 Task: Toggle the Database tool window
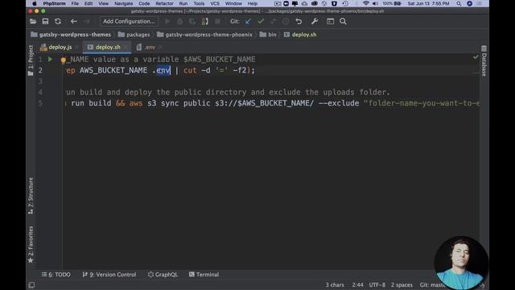pos(484,61)
